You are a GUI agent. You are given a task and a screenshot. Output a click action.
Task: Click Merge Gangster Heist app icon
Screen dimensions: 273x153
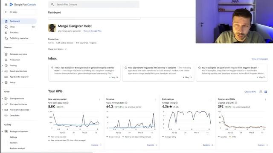point(52,28)
